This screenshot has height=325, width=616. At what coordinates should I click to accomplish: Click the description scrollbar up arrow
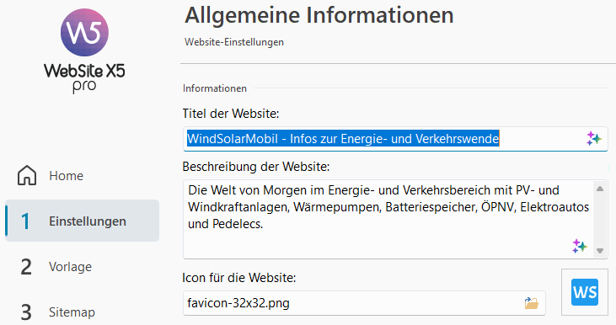pyautogui.click(x=600, y=189)
